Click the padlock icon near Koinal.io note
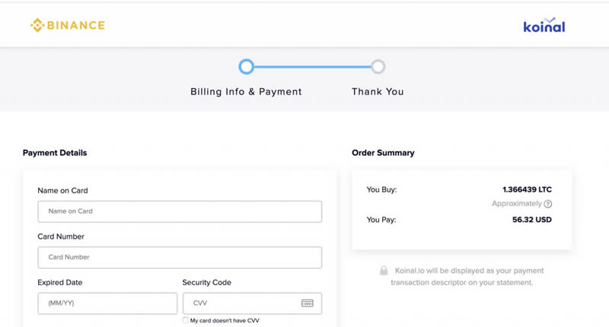Viewport: 609px width, 327px height. coord(384,271)
